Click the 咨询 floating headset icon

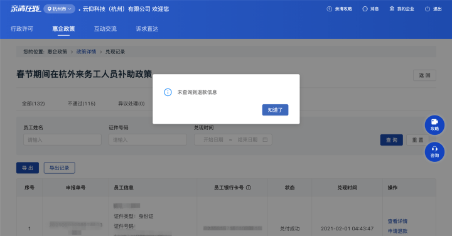434,152
